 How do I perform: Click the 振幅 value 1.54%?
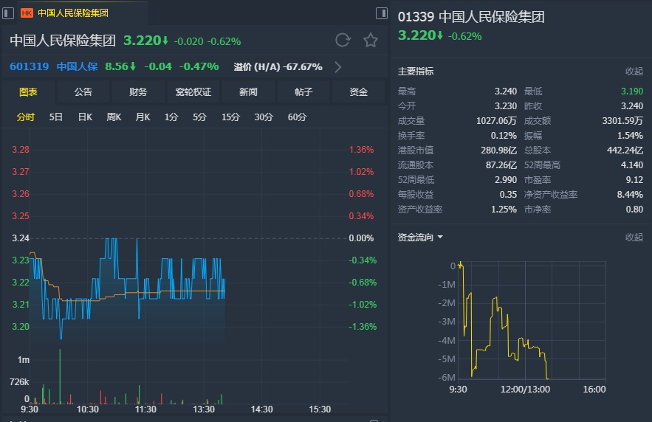click(x=630, y=136)
